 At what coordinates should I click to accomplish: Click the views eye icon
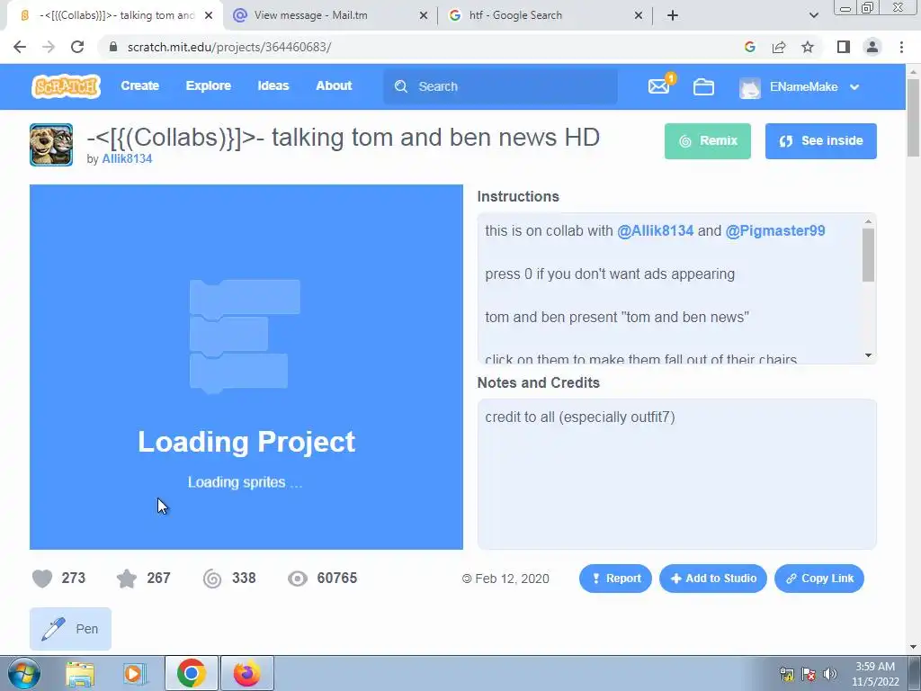[297, 579]
